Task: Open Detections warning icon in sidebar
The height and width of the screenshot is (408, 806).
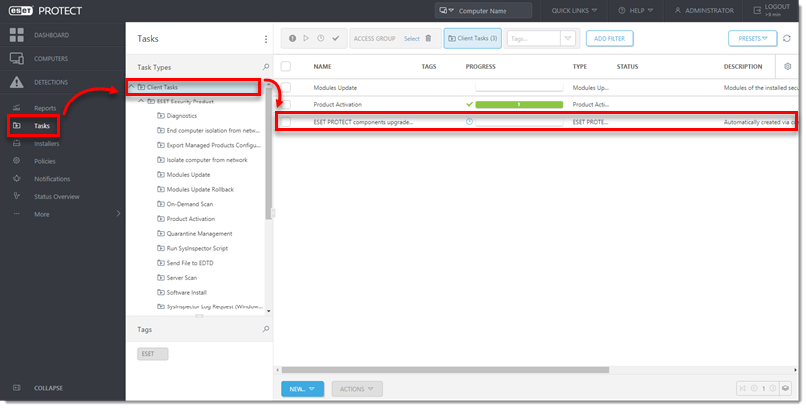Action: (16, 82)
